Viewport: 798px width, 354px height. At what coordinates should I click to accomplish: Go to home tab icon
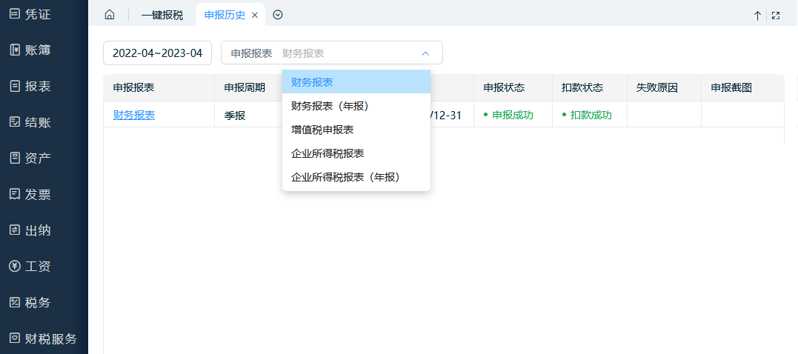(110, 15)
